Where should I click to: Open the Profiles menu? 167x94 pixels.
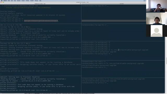pos(27,1)
